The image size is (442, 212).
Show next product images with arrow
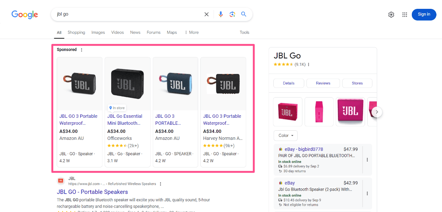click(x=376, y=112)
